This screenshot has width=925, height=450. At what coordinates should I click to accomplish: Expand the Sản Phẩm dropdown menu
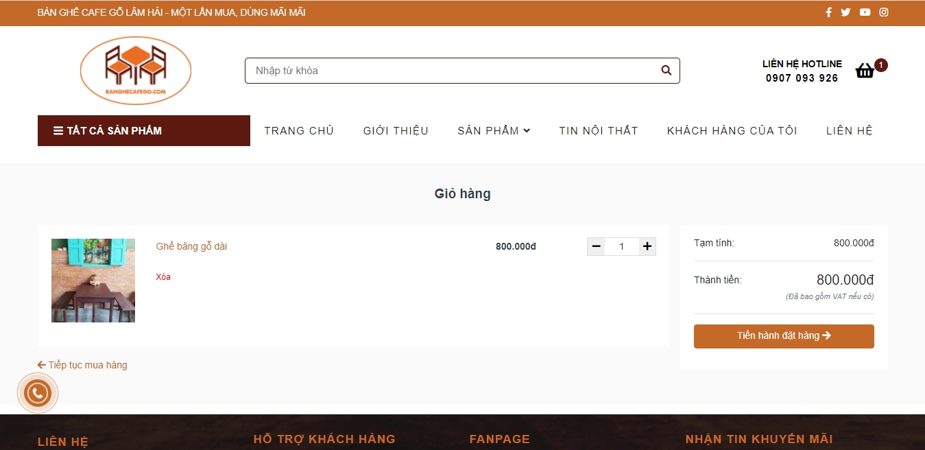click(494, 131)
